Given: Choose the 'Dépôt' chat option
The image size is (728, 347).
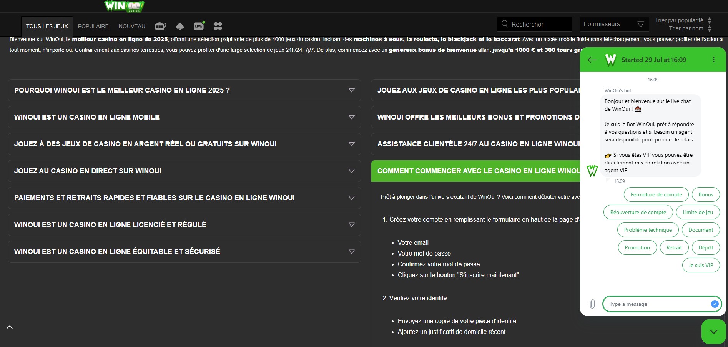Looking at the screenshot, I should 706,247.
